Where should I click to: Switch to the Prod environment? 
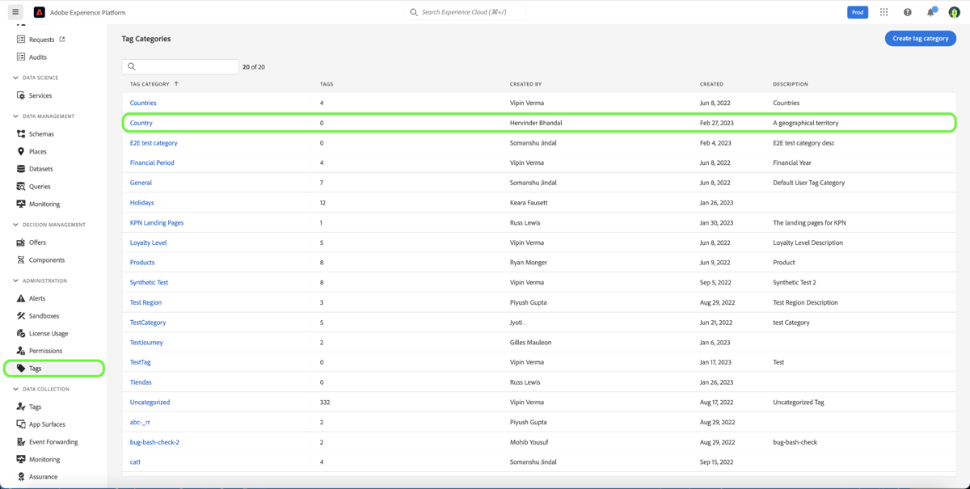(857, 11)
